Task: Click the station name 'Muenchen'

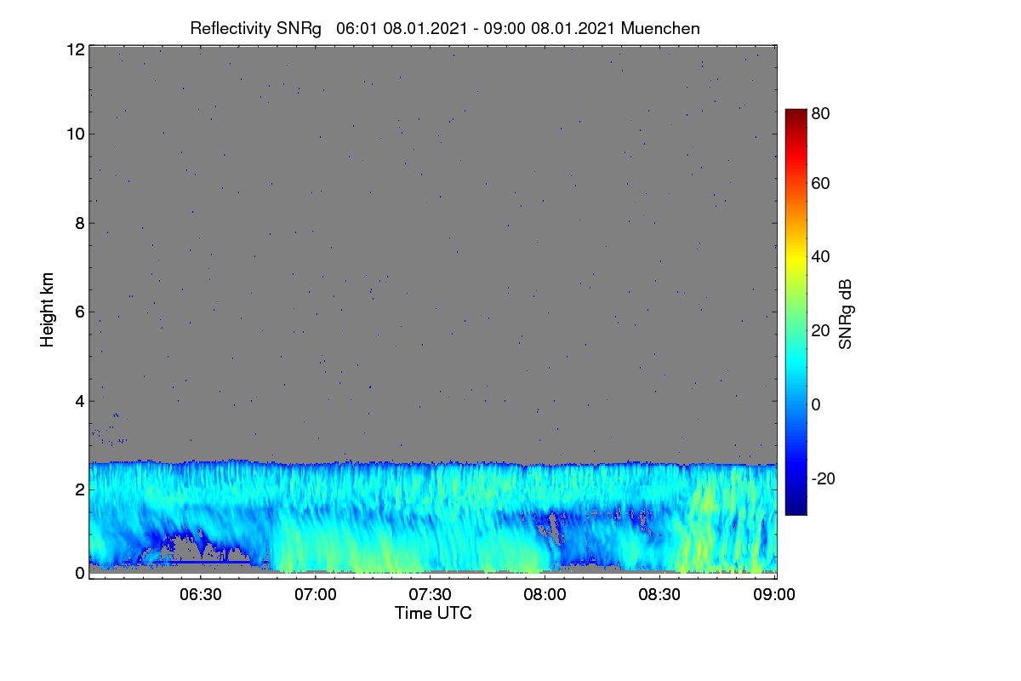Action: pos(660,28)
